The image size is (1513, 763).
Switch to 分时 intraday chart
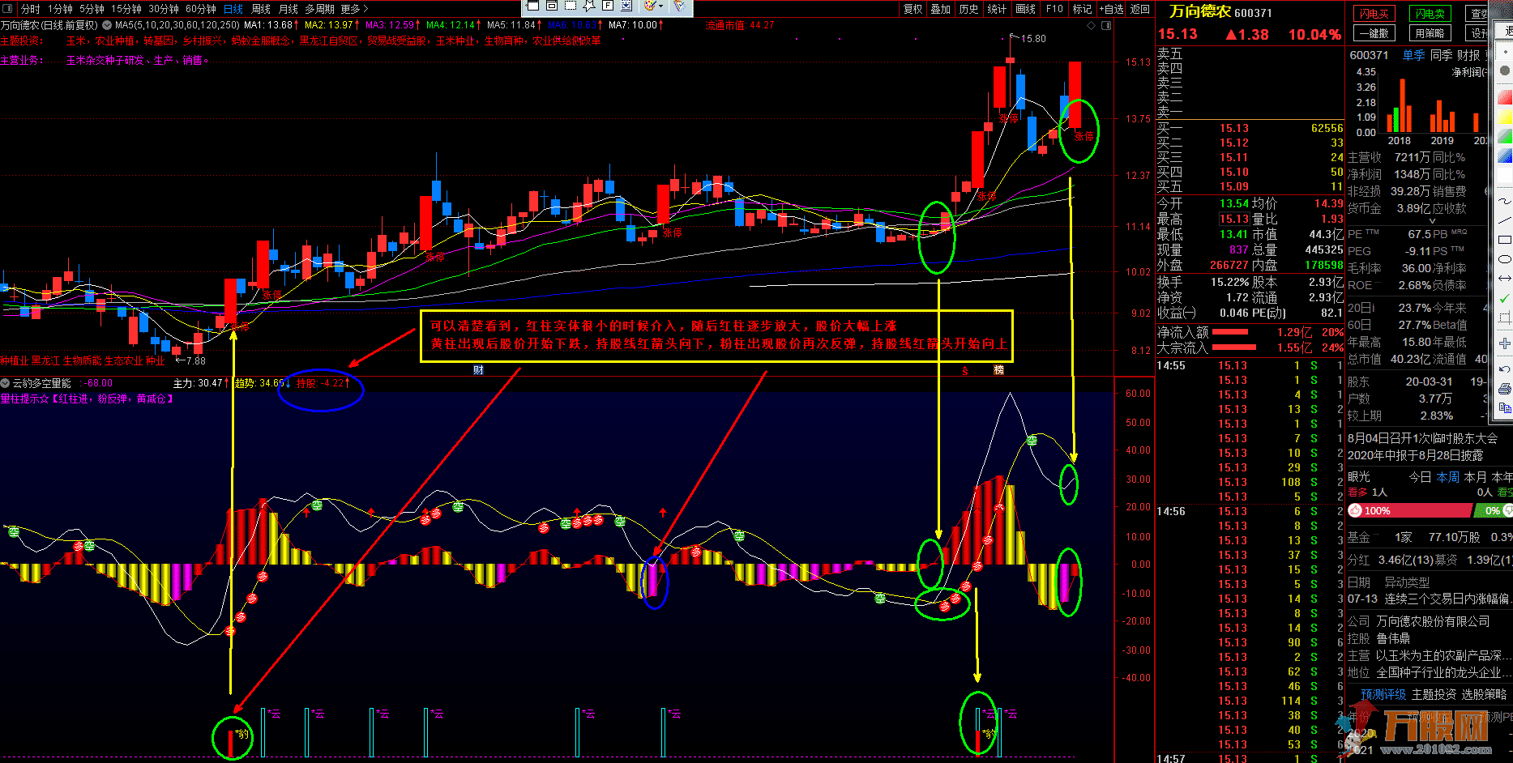click(x=30, y=9)
